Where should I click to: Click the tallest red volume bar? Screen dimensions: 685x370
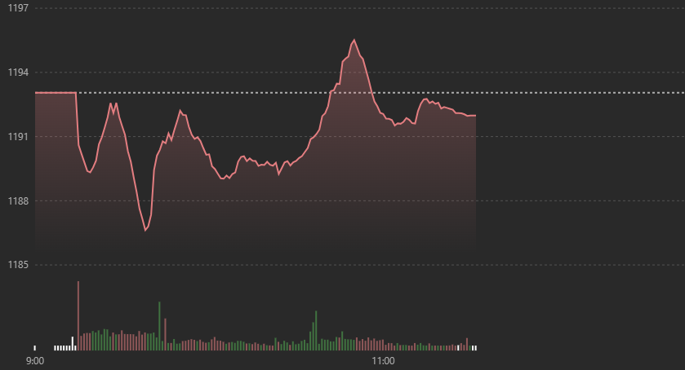coord(78,315)
